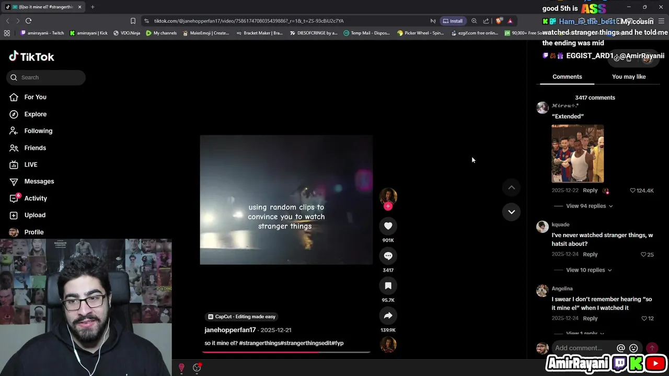Pause the playing Stranger Things video
Viewport: 669px width, 376px height.
286,199
